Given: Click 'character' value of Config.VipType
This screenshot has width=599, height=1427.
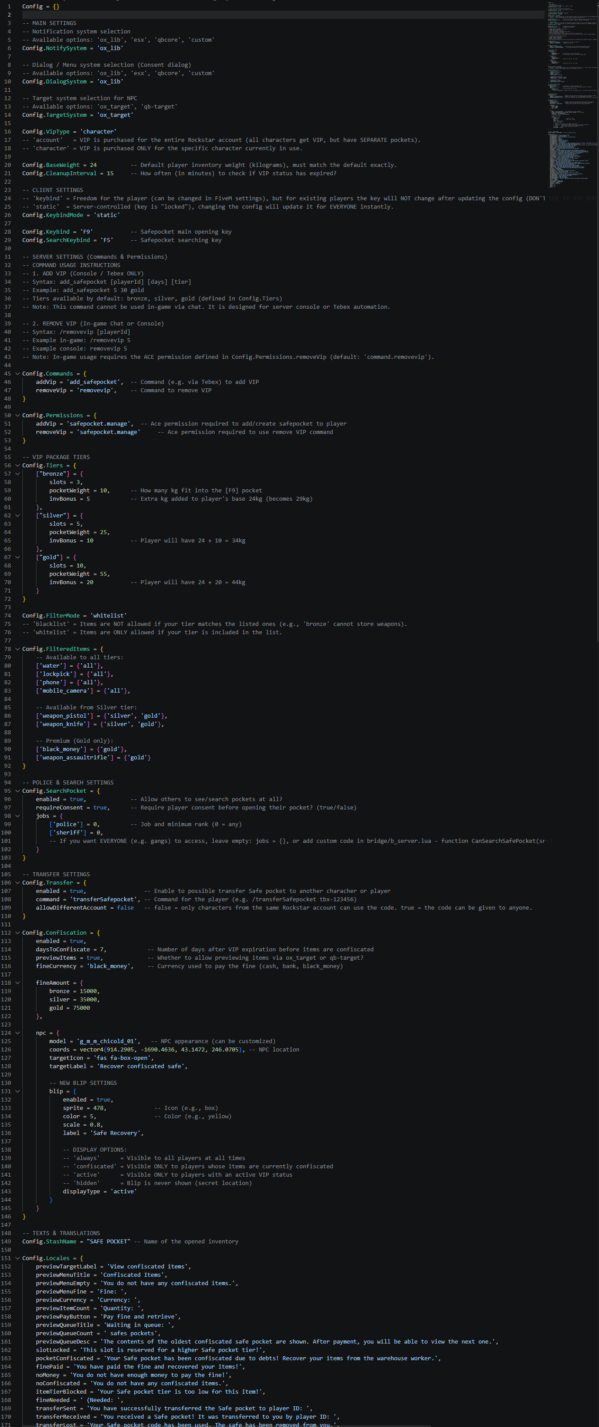Looking at the screenshot, I should [x=98, y=132].
